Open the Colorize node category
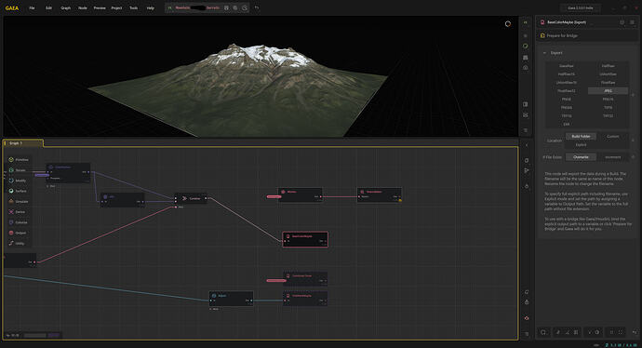 point(19,222)
